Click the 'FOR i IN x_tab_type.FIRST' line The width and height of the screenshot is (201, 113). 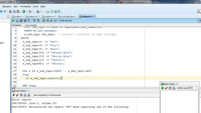pyautogui.click(x=57, y=71)
